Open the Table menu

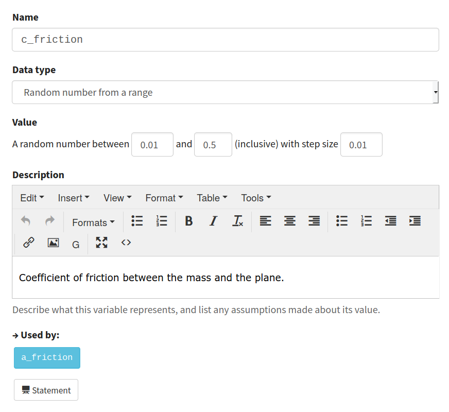click(x=212, y=198)
